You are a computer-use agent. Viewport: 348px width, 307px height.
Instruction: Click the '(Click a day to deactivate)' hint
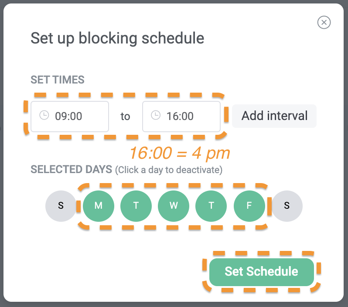coord(169,170)
